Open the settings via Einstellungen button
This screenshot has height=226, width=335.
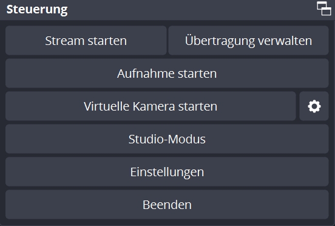pos(167,172)
